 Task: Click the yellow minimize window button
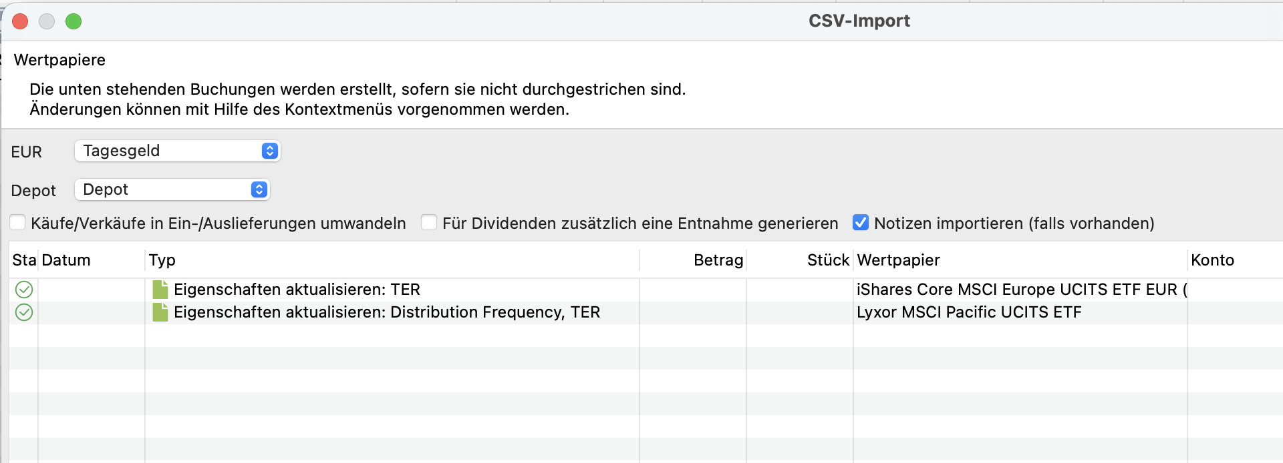coord(47,21)
